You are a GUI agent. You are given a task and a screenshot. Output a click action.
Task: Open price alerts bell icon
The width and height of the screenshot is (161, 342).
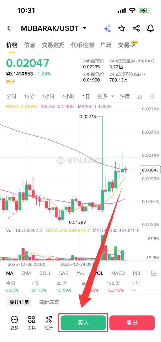coord(151,28)
